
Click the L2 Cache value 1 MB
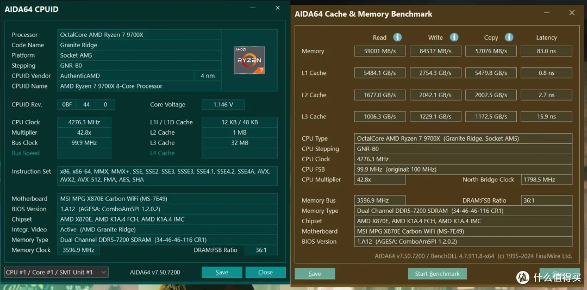click(x=240, y=133)
